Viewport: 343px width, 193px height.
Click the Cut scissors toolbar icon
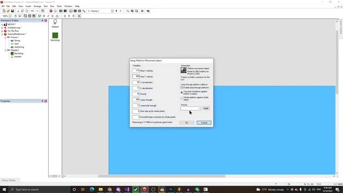(18, 11)
